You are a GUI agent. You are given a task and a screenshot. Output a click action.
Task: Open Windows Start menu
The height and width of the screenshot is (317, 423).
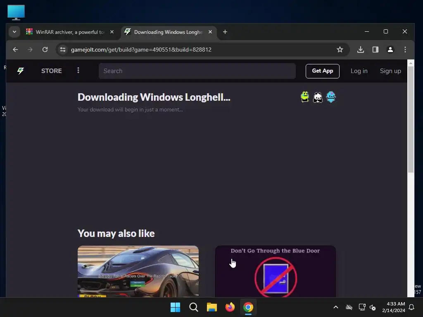tap(175, 307)
